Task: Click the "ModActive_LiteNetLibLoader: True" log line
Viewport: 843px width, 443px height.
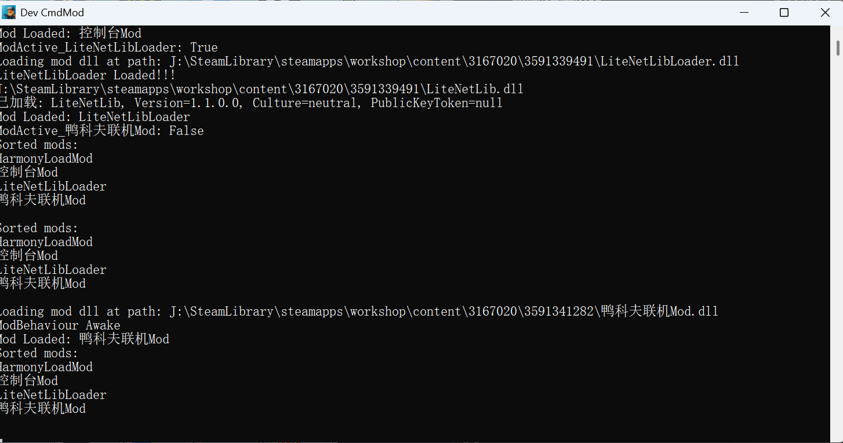Action: point(108,47)
